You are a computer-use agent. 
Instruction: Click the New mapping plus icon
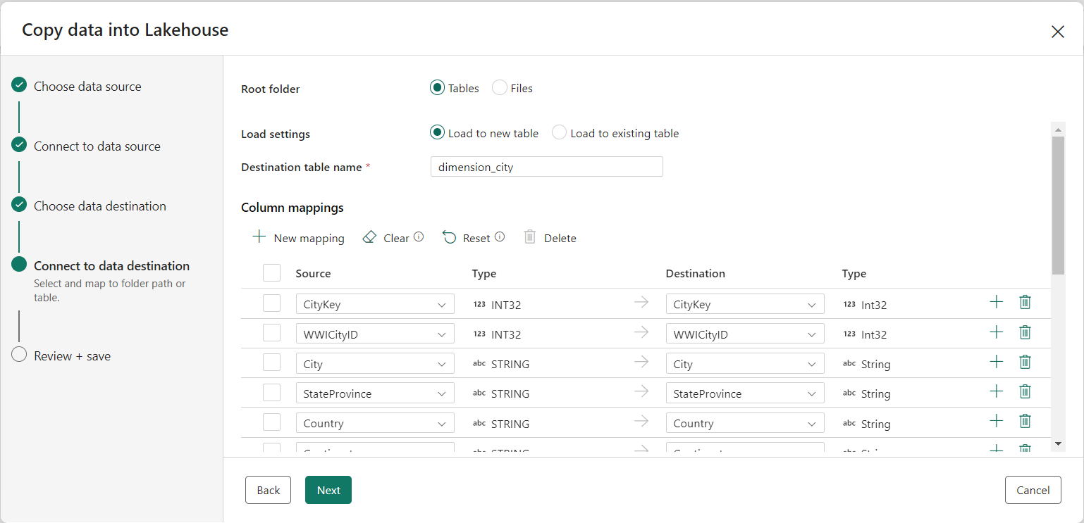259,237
